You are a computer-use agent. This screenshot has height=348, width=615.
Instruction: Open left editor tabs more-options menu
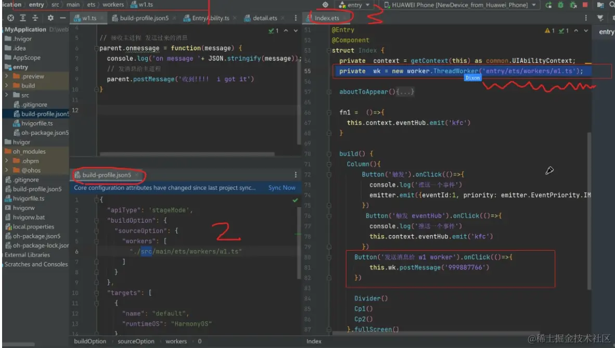[x=296, y=18]
